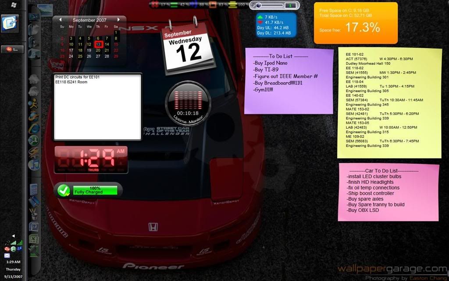Click the uTorrent system tray icon
The image size is (449, 281).
click(x=13, y=249)
